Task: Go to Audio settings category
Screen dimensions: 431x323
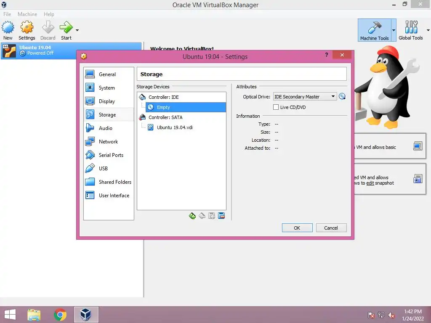Action: (x=109, y=128)
